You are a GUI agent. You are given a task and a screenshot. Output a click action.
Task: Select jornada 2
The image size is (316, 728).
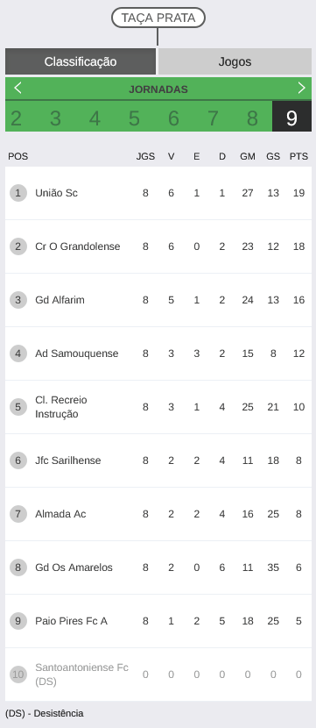(16, 118)
